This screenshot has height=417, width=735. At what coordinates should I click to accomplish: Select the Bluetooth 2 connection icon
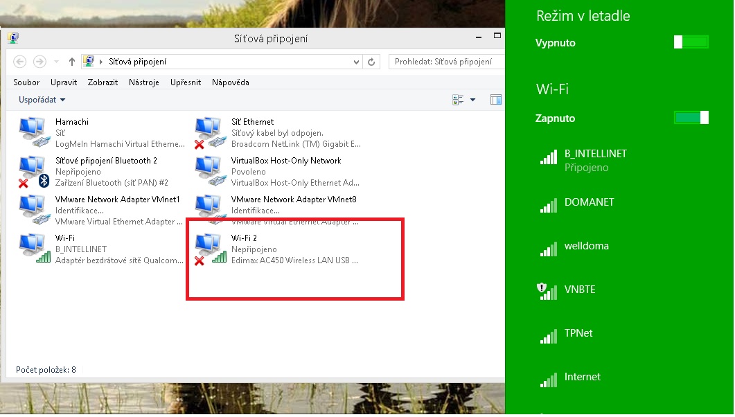34,172
